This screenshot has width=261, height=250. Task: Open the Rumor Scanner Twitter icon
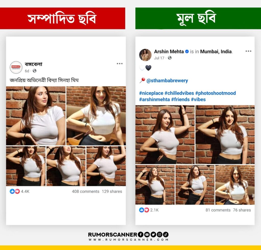point(153,234)
